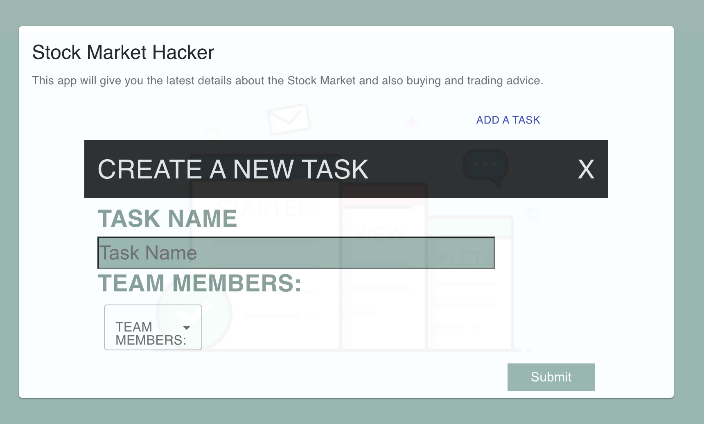Close the dialog using the X
The image size is (704, 424).
click(586, 169)
